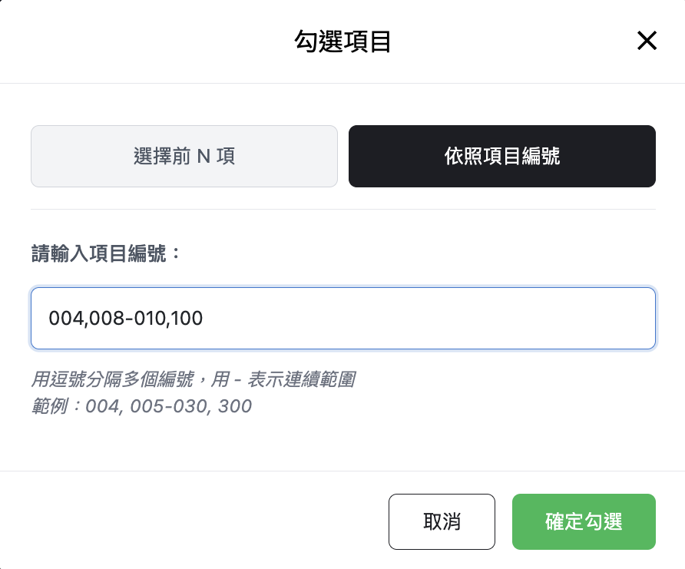
Task: Confirm with the green 確定勾選 button
Action: pos(584,522)
